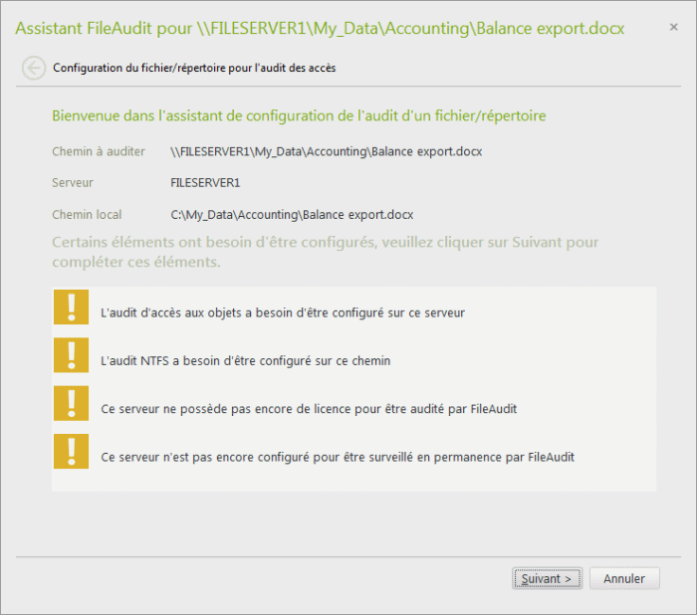Click warning icon for missing license message
697x615 pixels.
[x=71, y=405]
